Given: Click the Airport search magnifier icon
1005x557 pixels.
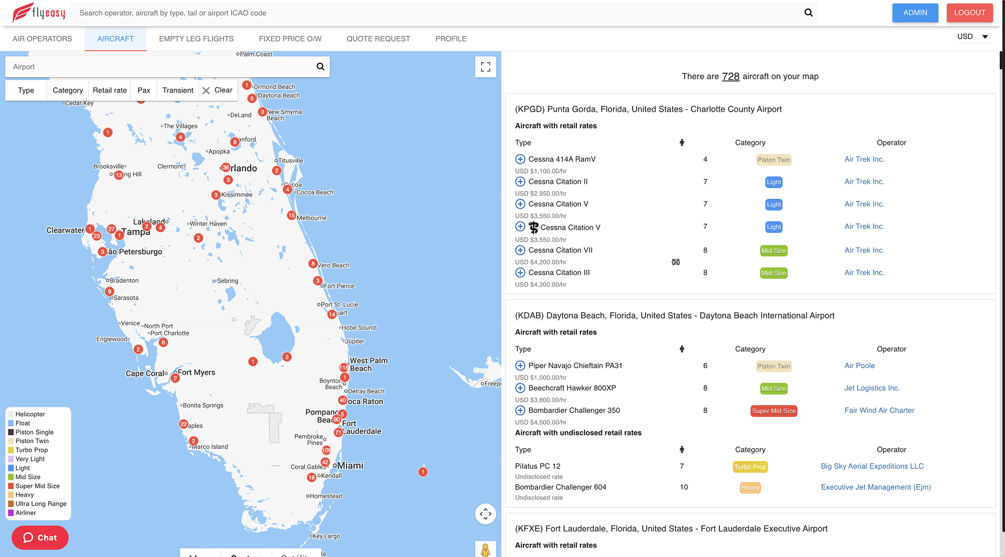Looking at the screenshot, I should point(320,67).
